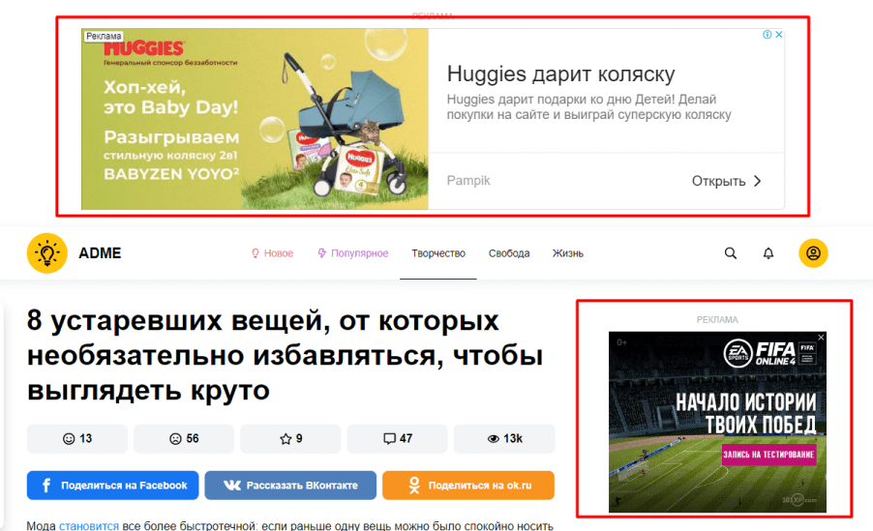Click the Рассказать ВКонтакте button

(x=290, y=486)
